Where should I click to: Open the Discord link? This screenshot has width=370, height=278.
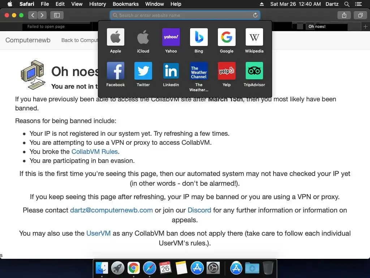coord(199,210)
